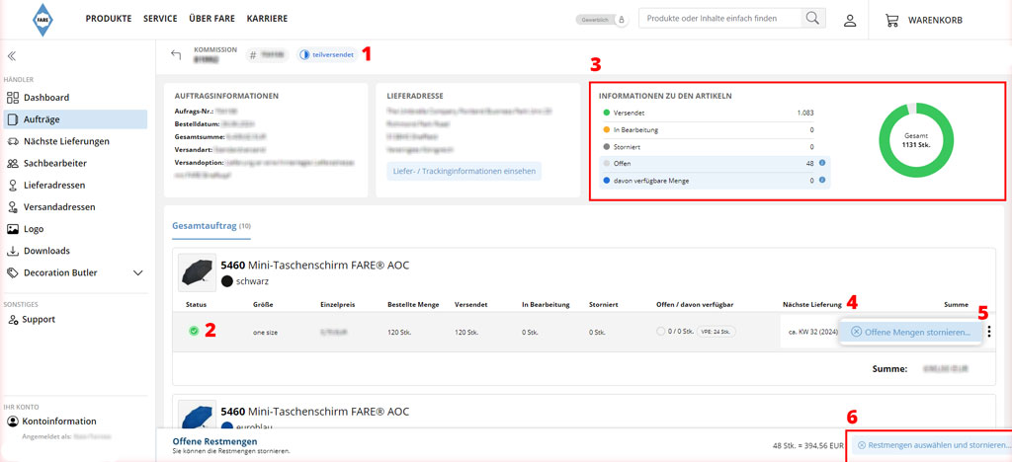Click the Nächste Lieferungen truck icon
Image resolution: width=1012 pixels, height=462 pixels.
click(13, 141)
